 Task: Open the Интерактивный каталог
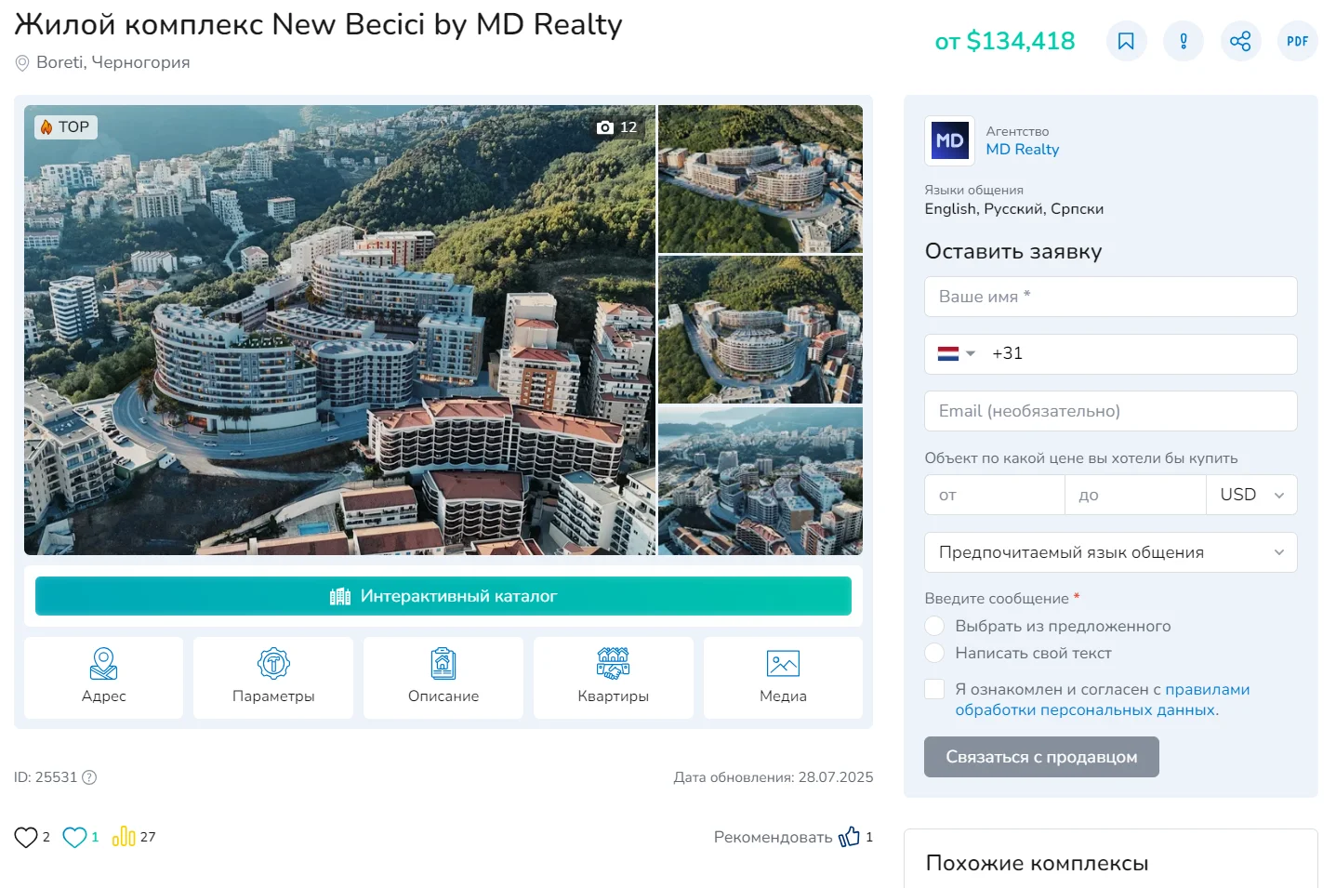click(443, 596)
